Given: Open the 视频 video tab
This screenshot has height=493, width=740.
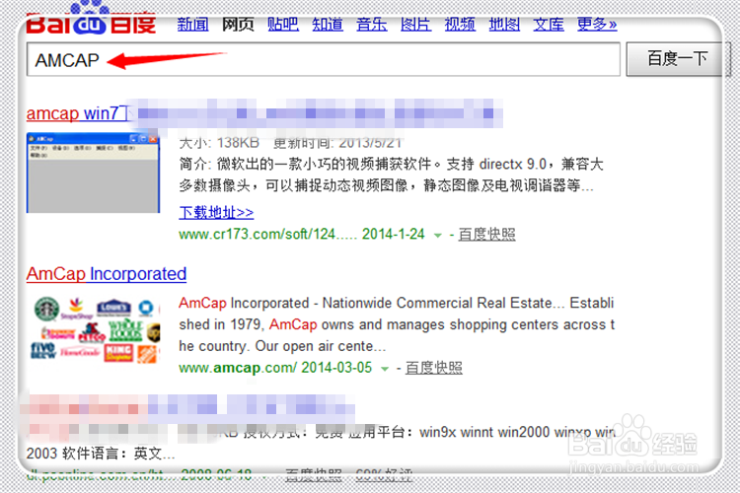Looking at the screenshot, I should click(460, 24).
